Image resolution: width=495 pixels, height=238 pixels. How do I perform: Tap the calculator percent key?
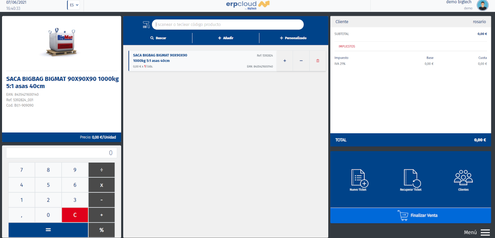pos(101,230)
